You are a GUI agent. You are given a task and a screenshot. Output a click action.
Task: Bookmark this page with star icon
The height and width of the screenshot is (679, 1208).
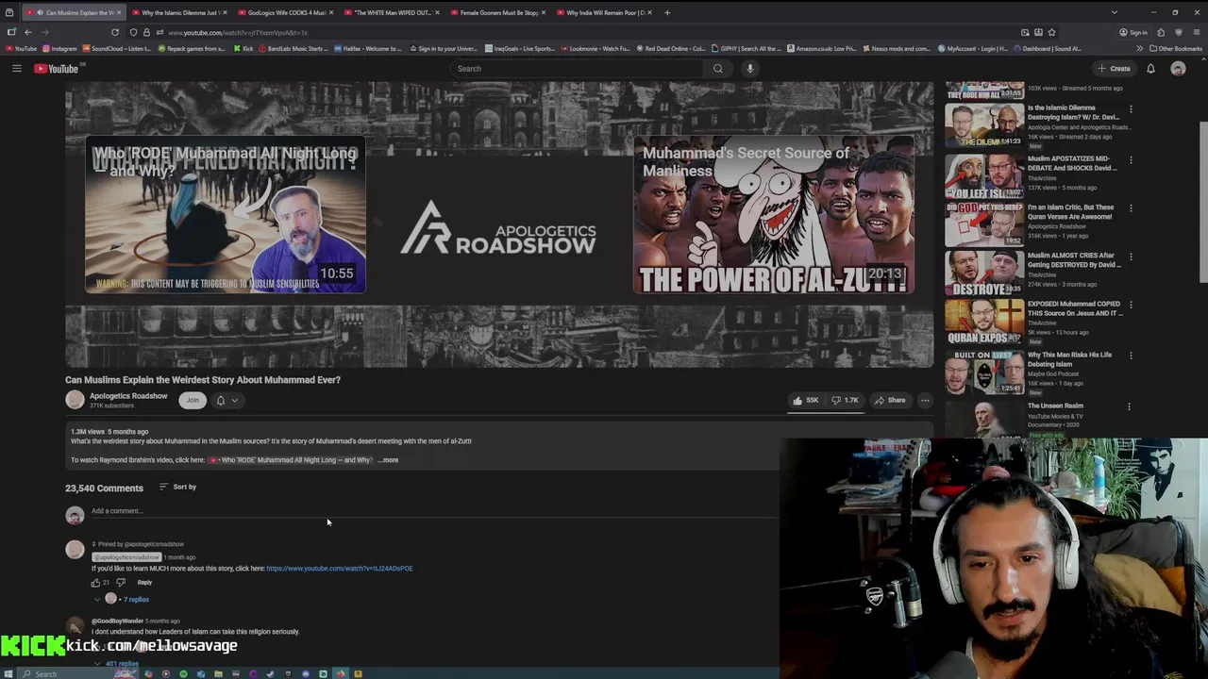click(x=1051, y=32)
